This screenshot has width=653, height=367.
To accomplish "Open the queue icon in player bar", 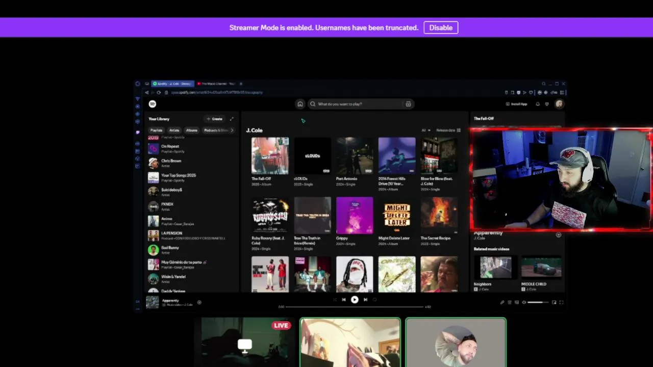I will pos(510,302).
